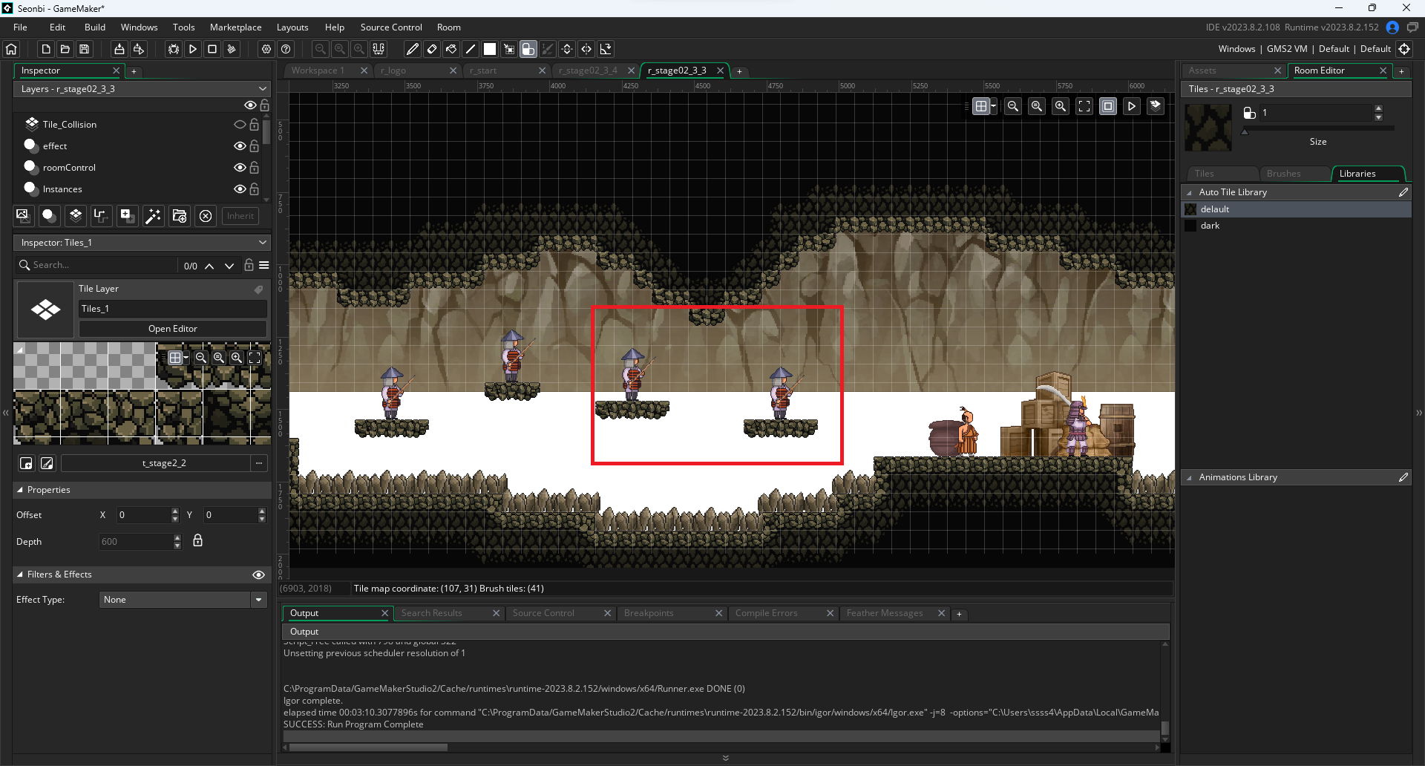1425x766 pixels.
Task: Select the dark auto tile library item
Action: pos(1210,226)
